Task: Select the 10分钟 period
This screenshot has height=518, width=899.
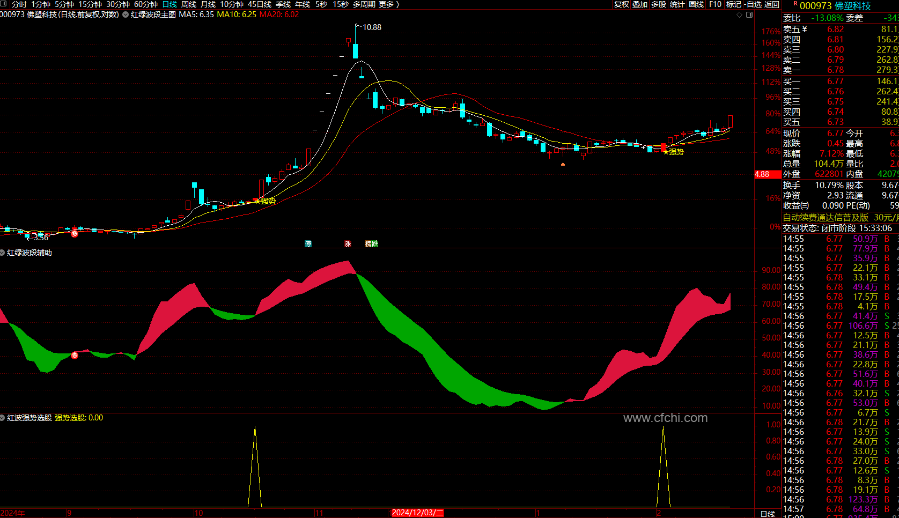Action: click(232, 4)
